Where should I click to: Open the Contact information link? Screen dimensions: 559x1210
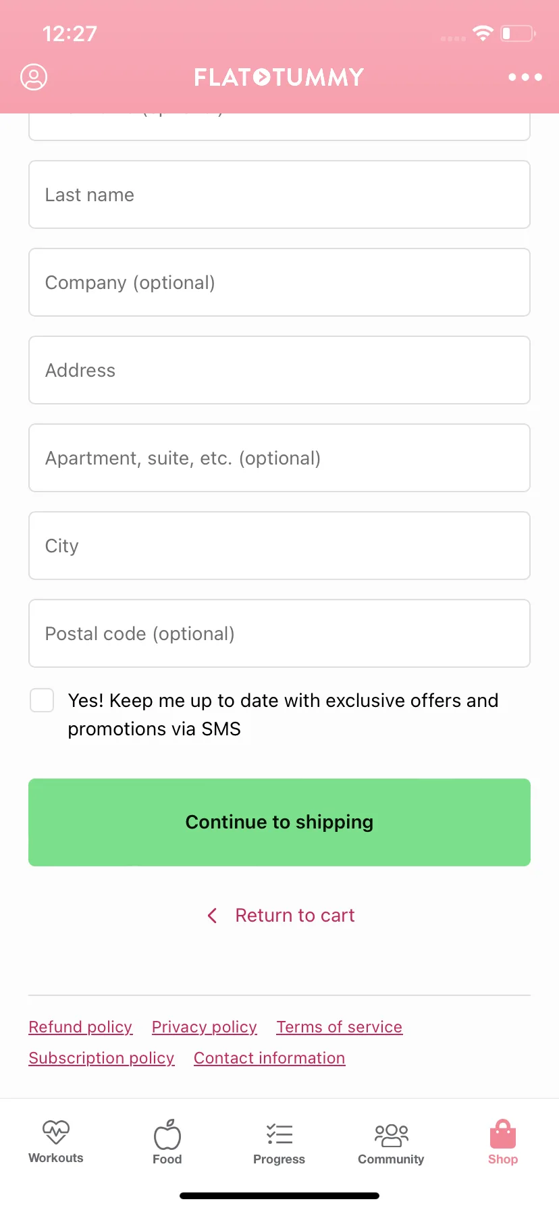269,1058
